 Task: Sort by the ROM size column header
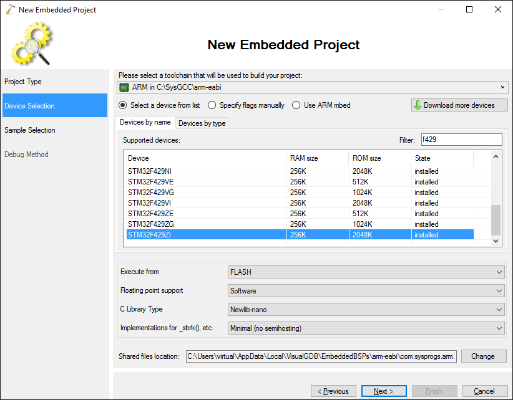pos(380,158)
